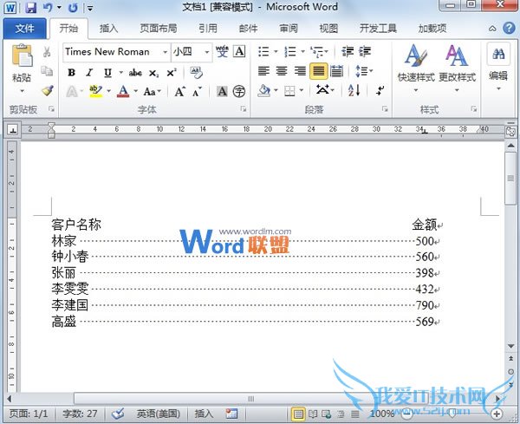
Task: Click Distributed alignment icon
Action: (x=336, y=71)
